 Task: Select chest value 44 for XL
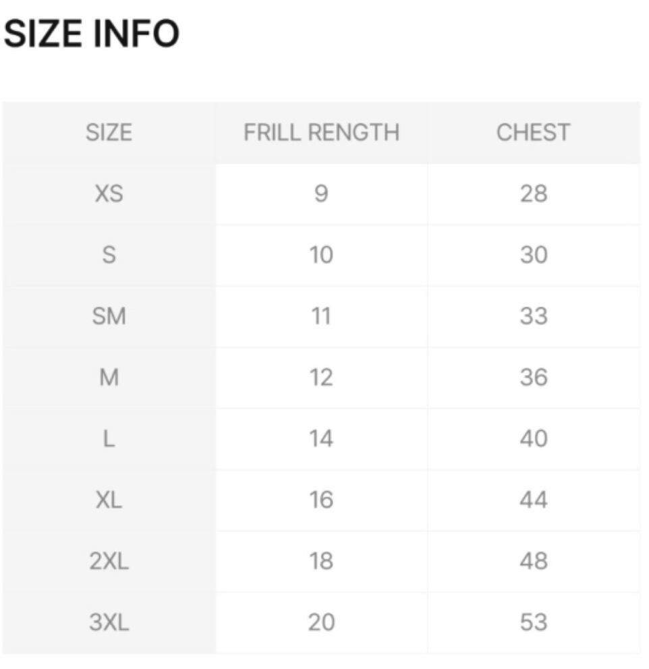pos(533,500)
